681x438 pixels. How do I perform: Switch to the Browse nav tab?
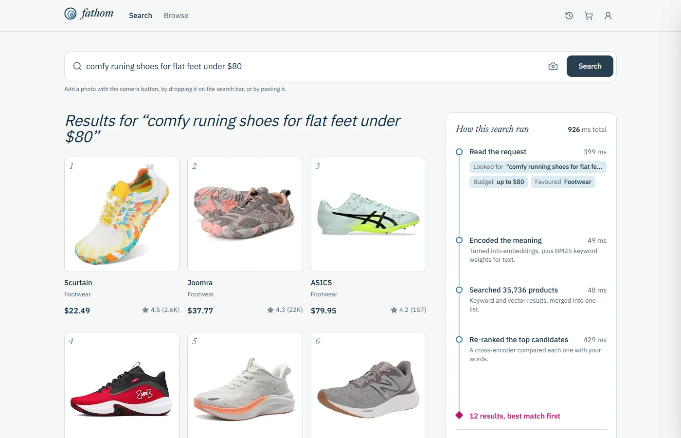(x=176, y=16)
